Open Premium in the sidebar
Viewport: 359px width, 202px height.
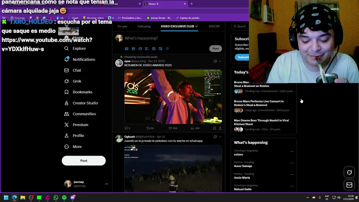pos(76,125)
